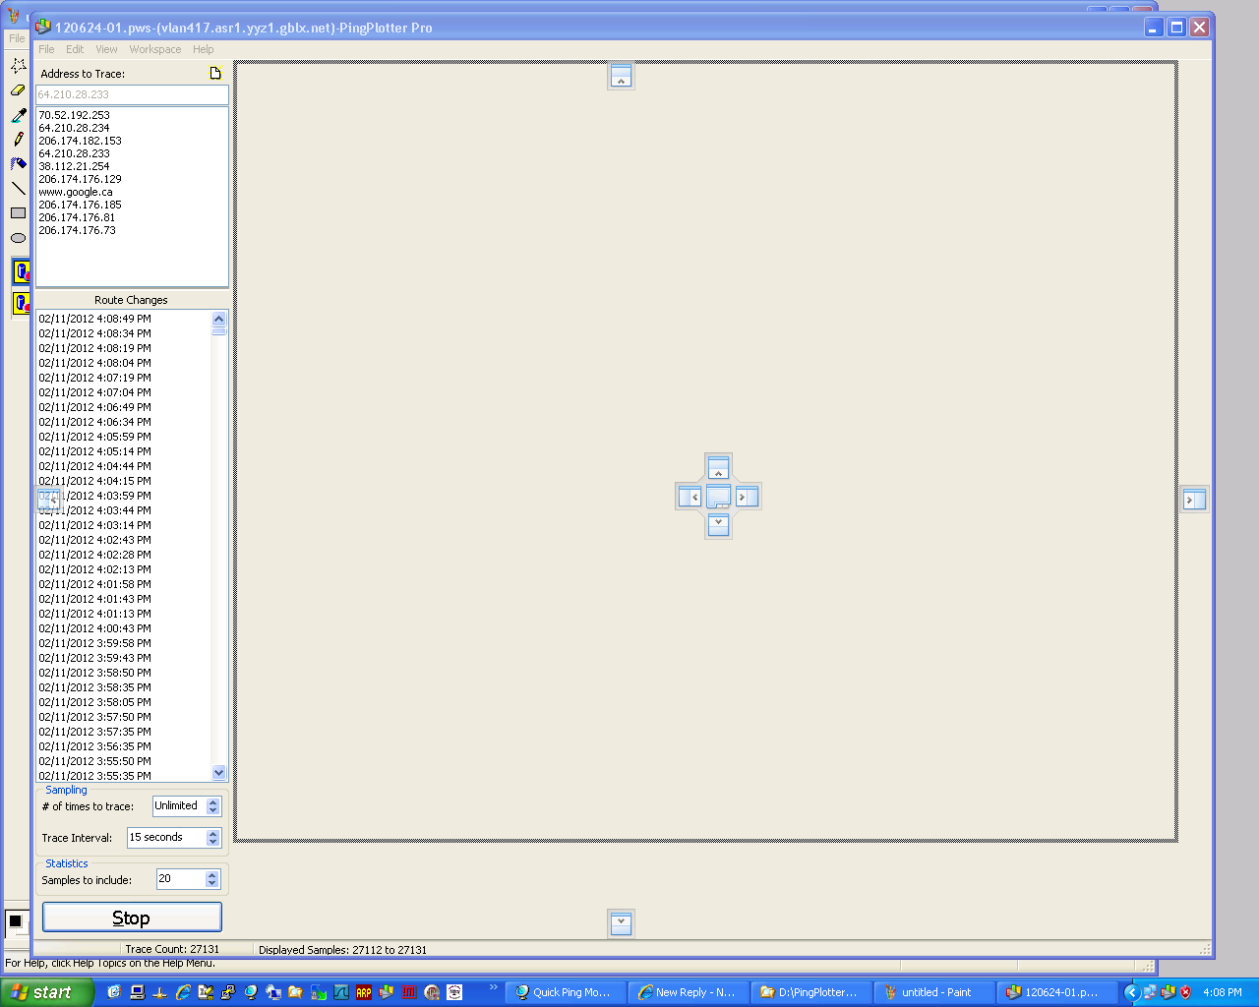1259x1007 pixels.
Task: Select the Eraser tool in Paint toolbox
Action: (18, 90)
